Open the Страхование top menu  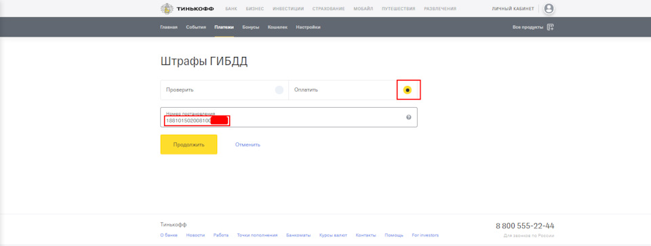328,8
